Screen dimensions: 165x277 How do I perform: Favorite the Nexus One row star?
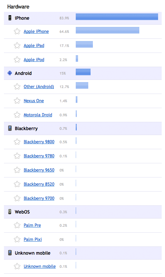17,101
